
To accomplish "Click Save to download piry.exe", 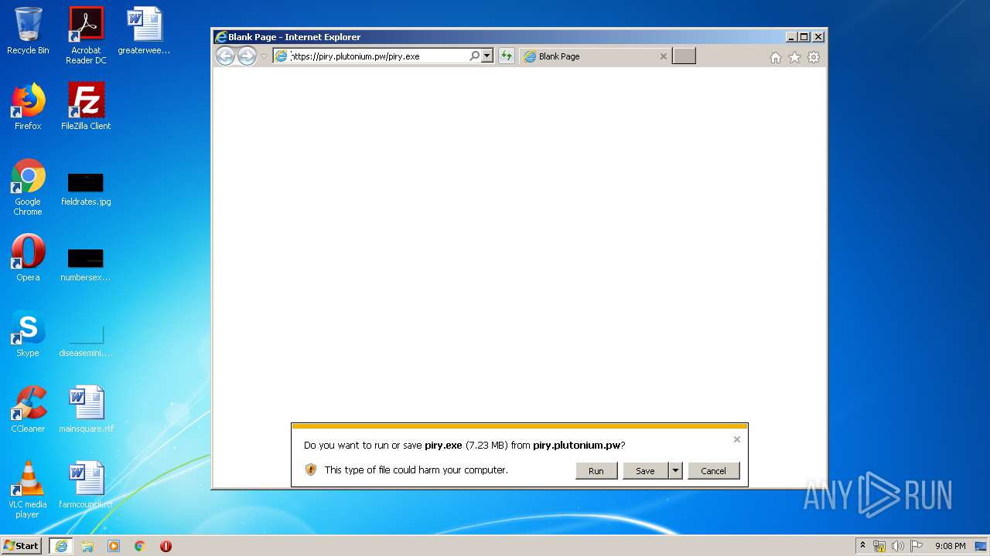I will 645,470.
